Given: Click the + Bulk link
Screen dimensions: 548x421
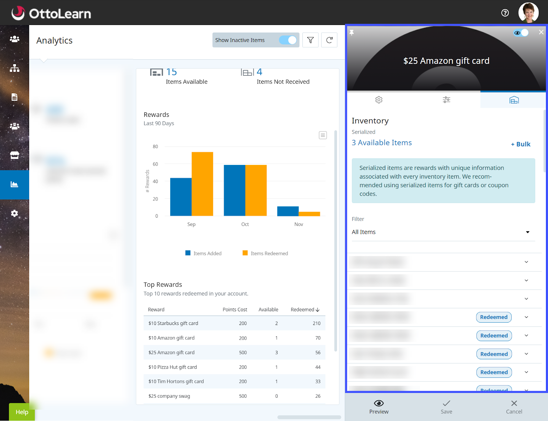Looking at the screenshot, I should pos(521,144).
